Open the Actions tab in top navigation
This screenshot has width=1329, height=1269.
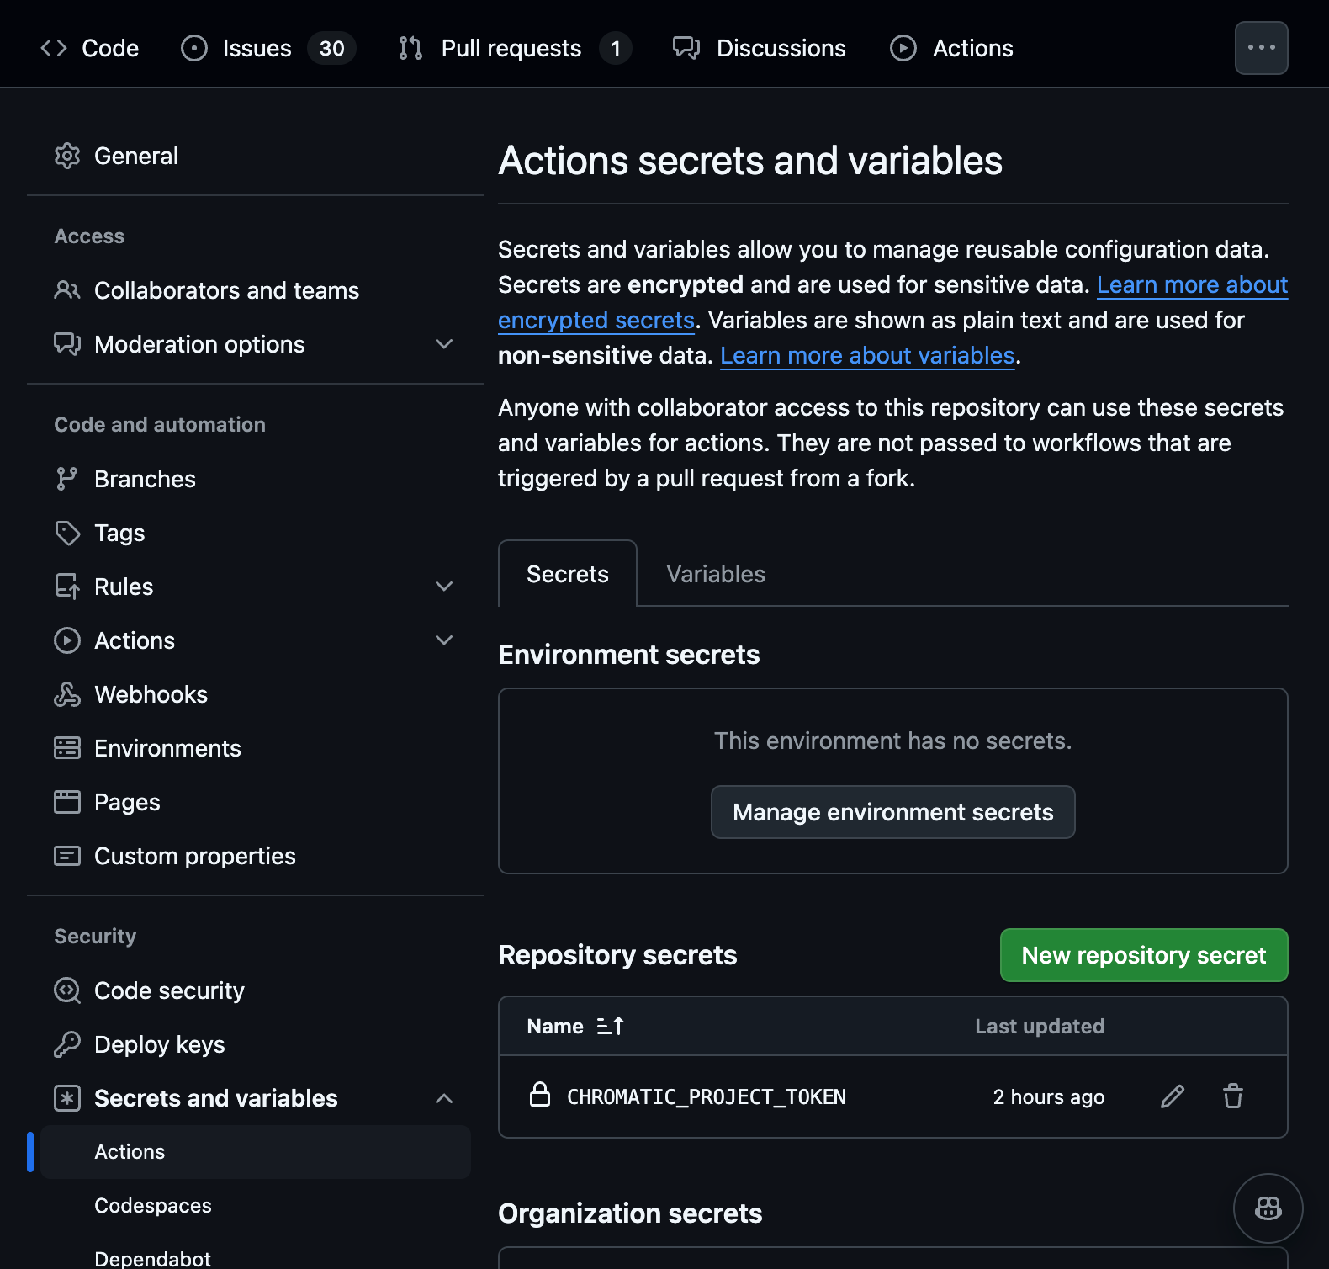point(951,48)
